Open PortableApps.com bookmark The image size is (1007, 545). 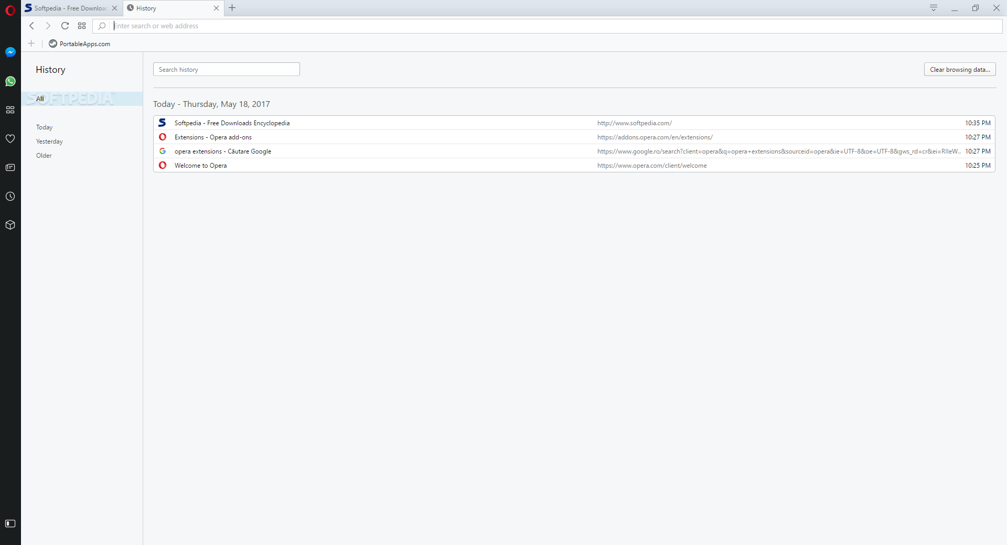click(x=79, y=43)
